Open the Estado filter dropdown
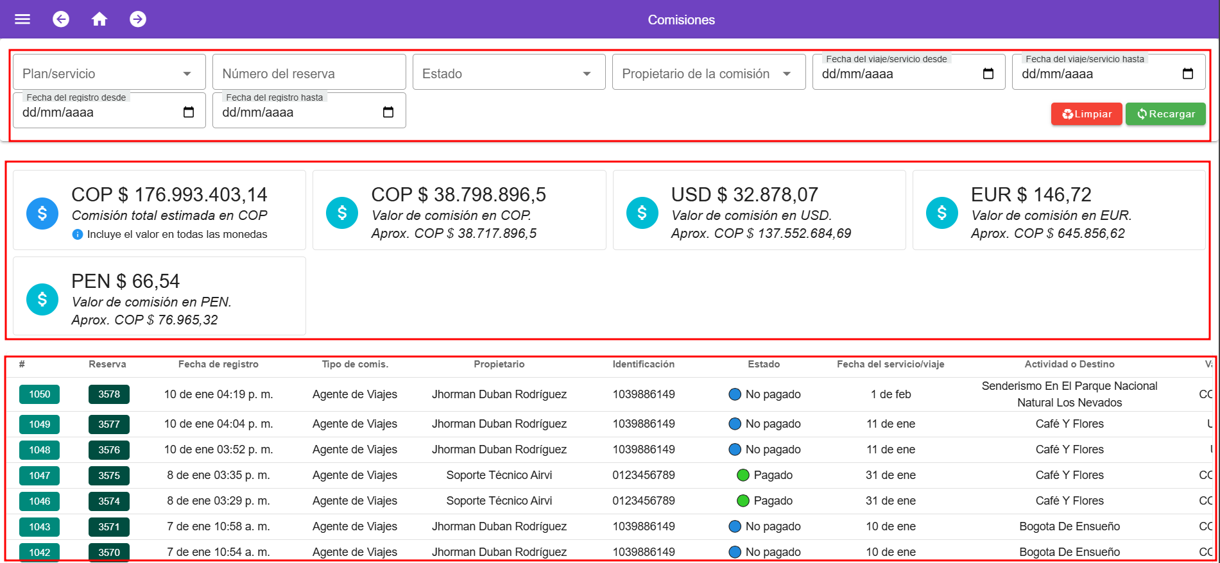Screen dimensions: 1220x563 (x=587, y=74)
